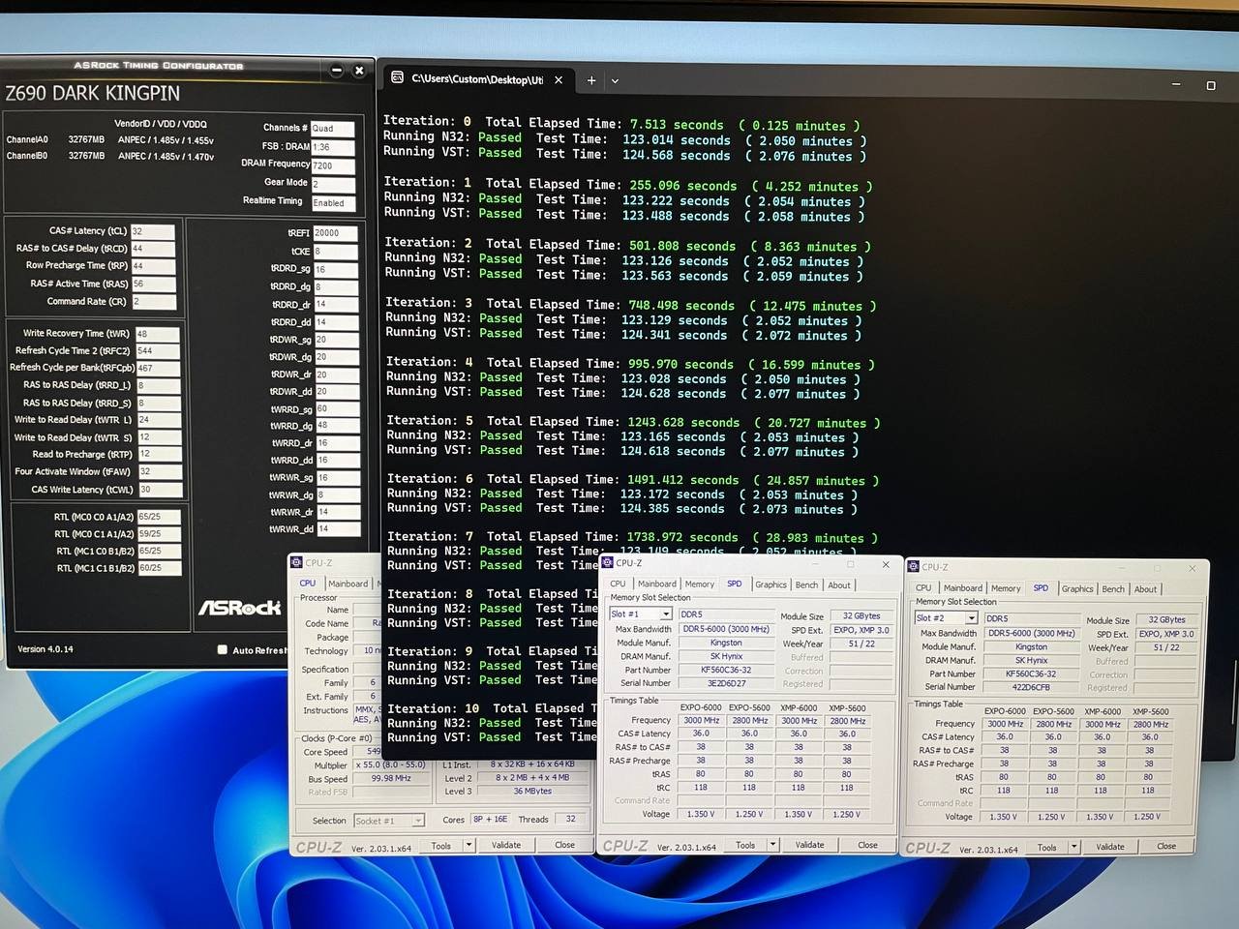The width and height of the screenshot is (1239, 929).
Task: Click the Four Activate Window (tFAW) field
Action: click(x=160, y=472)
